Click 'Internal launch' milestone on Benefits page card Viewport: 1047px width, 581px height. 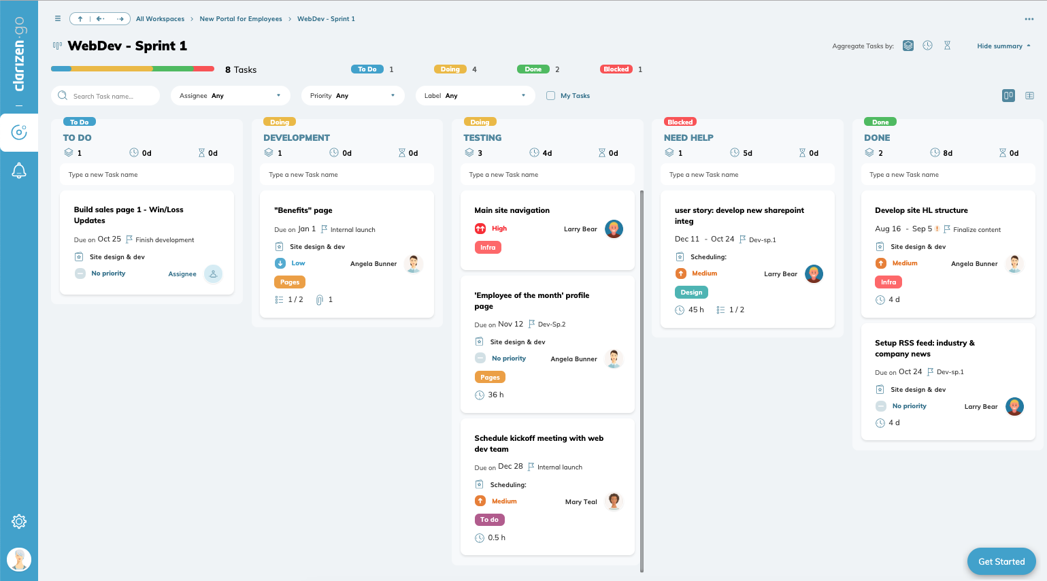coord(353,230)
